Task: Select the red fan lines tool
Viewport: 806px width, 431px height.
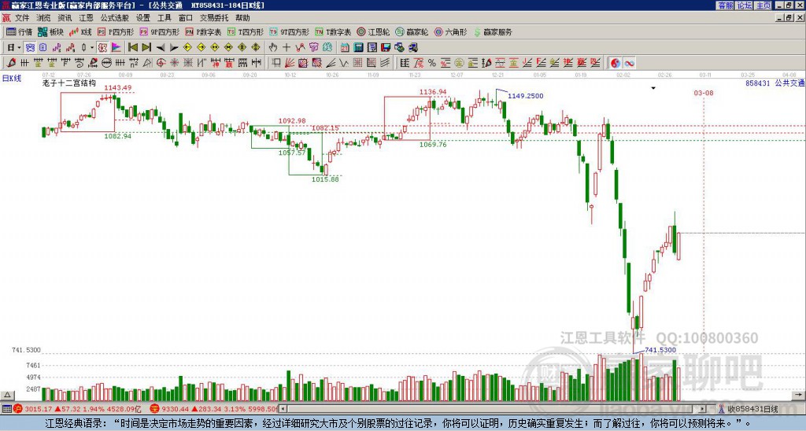Action: pyautogui.click(x=290, y=63)
